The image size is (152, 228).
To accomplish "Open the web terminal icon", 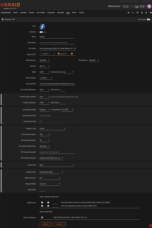I will pos(133,13).
